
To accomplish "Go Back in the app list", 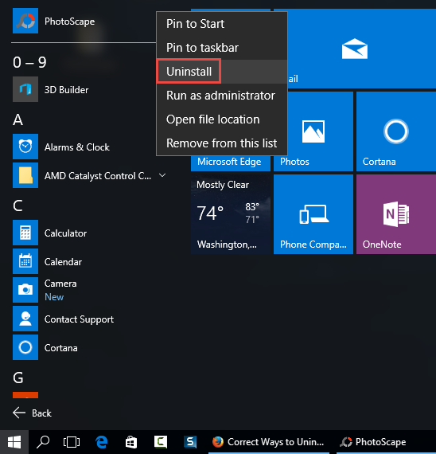I will point(32,413).
